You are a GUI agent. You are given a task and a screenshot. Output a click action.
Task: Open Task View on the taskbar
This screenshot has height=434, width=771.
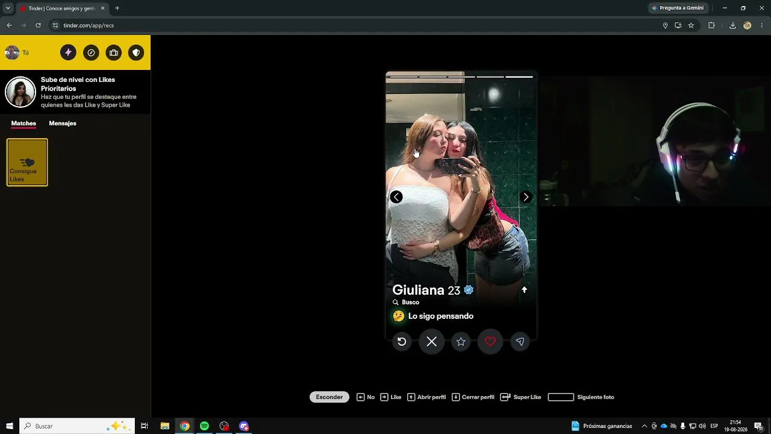coord(145,426)
